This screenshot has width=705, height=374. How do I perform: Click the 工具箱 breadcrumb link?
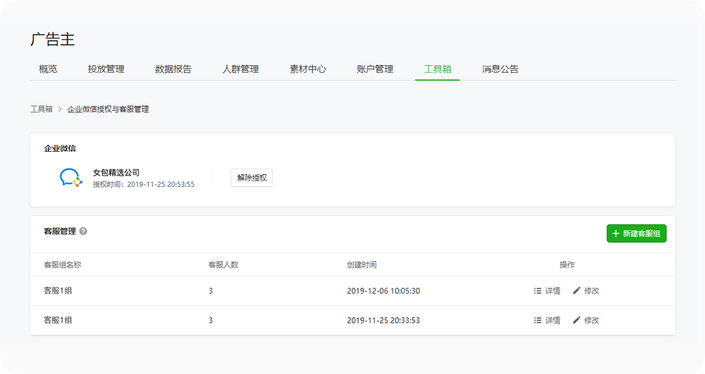point(41,109)
